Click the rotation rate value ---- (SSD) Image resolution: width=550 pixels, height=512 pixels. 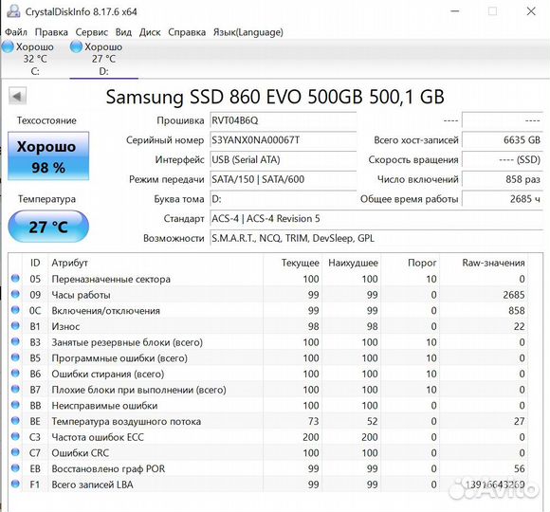click(x=503, y=160)
